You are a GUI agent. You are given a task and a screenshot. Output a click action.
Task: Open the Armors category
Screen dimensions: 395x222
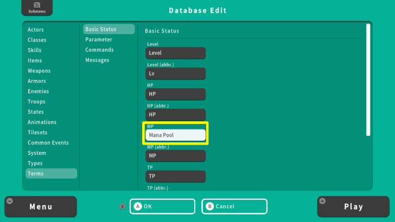coord(37,81)
